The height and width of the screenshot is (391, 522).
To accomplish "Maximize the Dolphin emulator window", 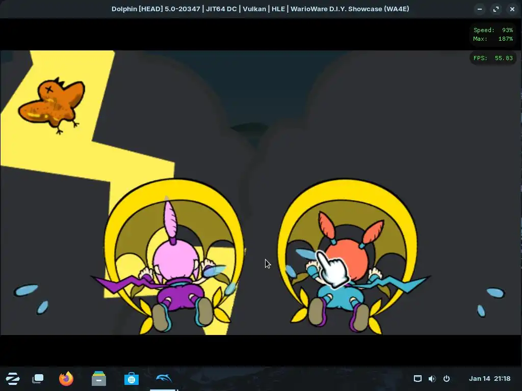I will (496, 9).
